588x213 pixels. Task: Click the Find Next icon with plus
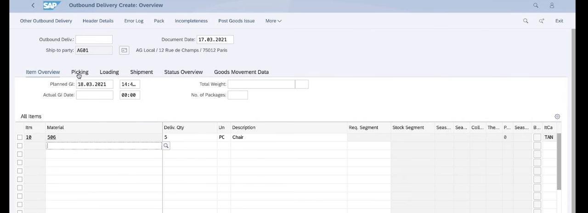point(542,21)
